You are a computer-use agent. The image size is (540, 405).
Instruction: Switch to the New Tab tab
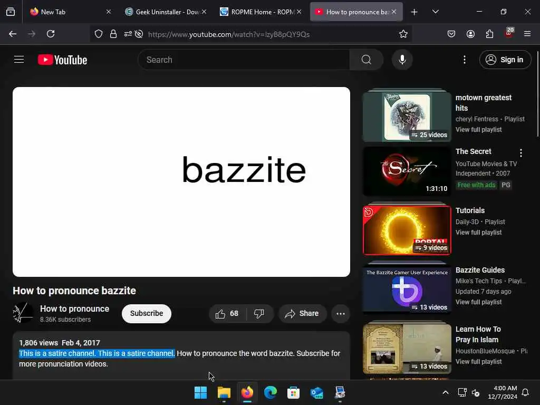71,12
